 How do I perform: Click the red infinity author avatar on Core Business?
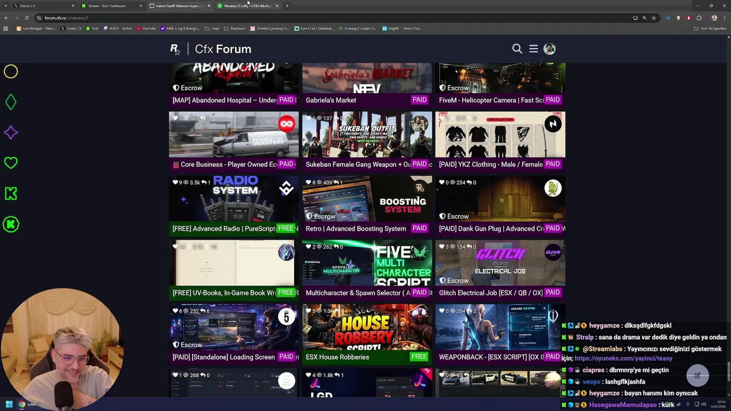[x=286, y=124]
